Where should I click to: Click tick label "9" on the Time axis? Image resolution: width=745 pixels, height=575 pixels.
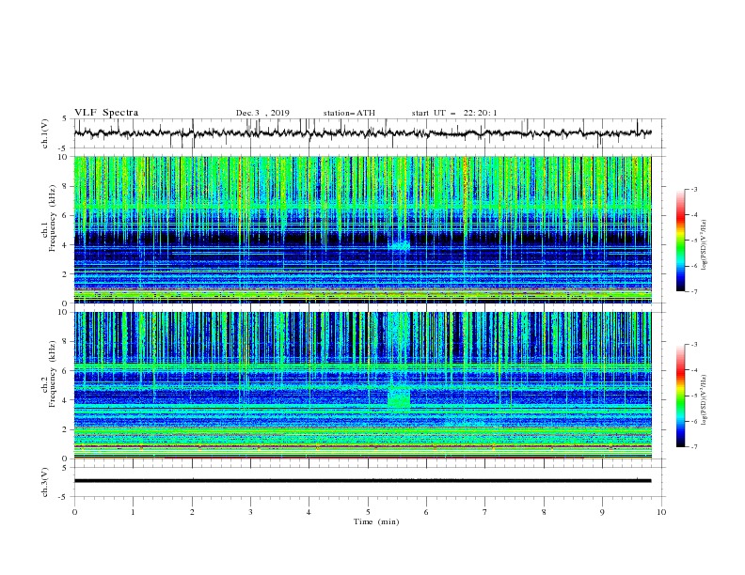pos(602,512)
